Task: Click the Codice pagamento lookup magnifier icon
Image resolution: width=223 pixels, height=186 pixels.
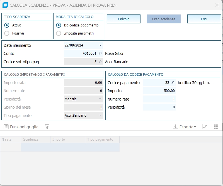Action: click(x=173, y=83)
